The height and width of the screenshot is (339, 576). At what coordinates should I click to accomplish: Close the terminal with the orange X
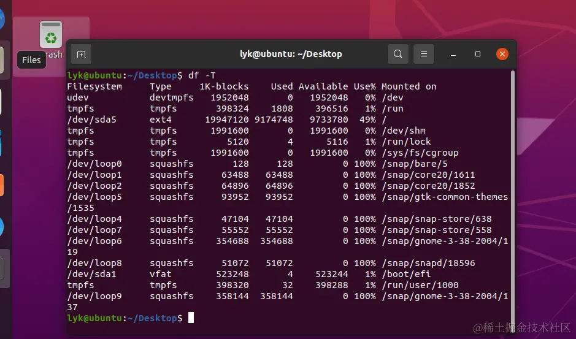click(502, 54)
